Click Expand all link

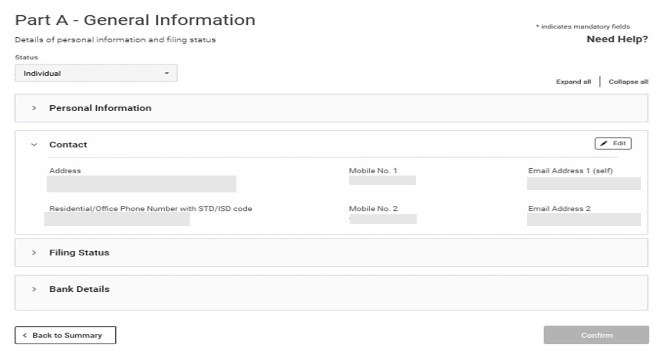click(573, 82)
